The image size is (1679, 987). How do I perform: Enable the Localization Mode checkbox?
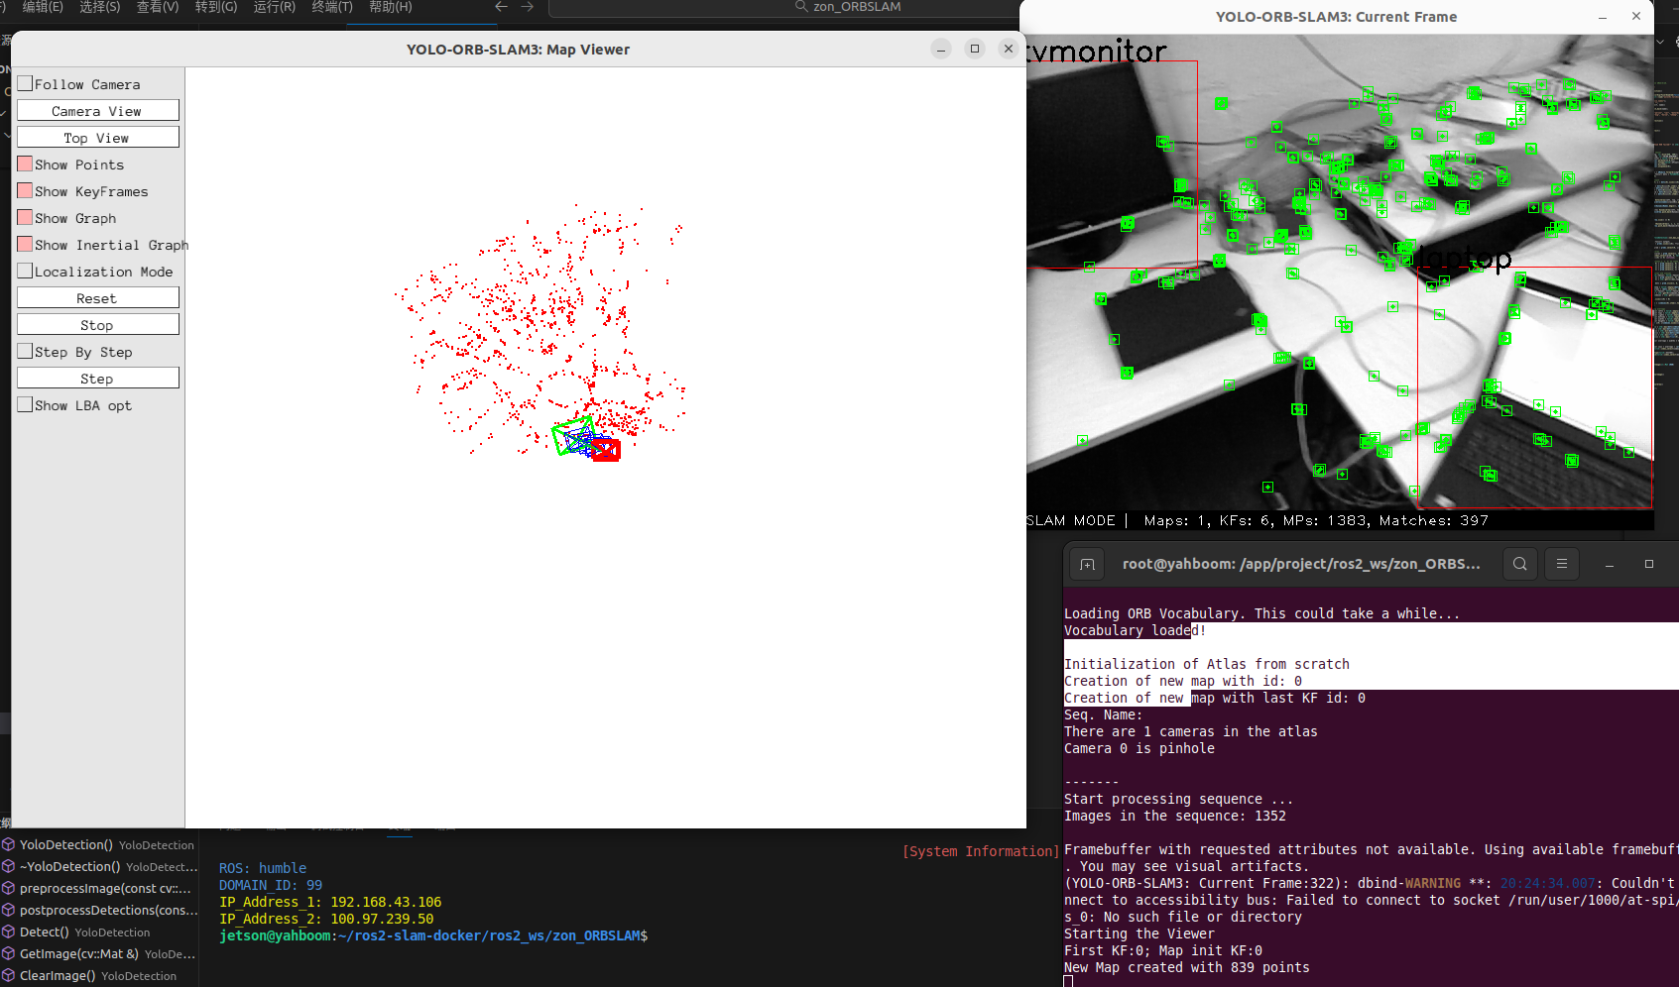25,271
